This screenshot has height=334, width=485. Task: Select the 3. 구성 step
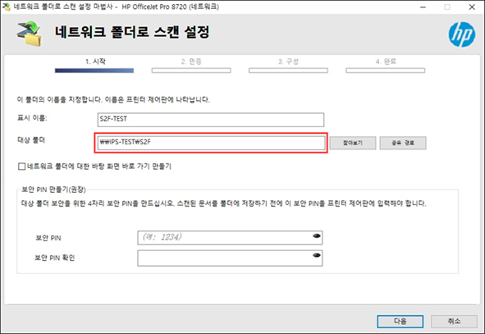[288, 62]
